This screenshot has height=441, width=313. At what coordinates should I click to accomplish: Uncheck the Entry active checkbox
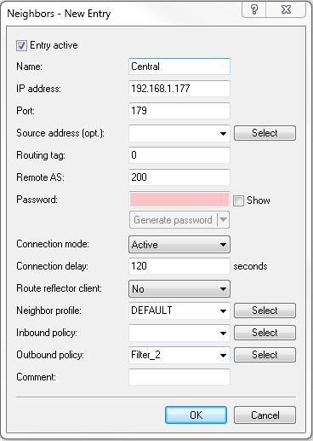[21, 45]
